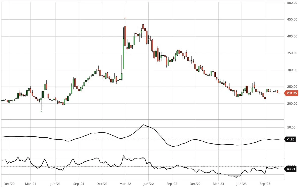This screenshot has height=189, width=303.
Task: Click the 400.00 price axis label
Action: click(292, 36)
